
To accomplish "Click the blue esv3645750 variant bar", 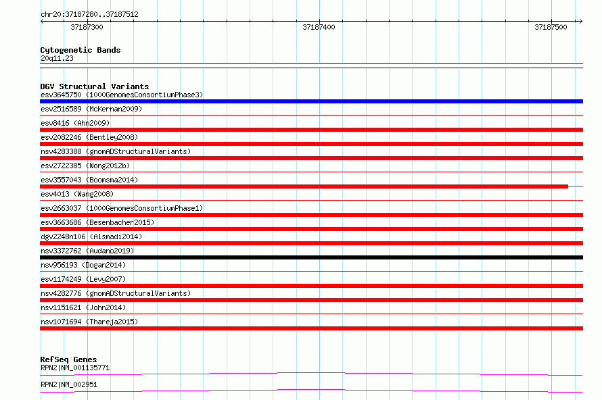I will coord(311,101).
